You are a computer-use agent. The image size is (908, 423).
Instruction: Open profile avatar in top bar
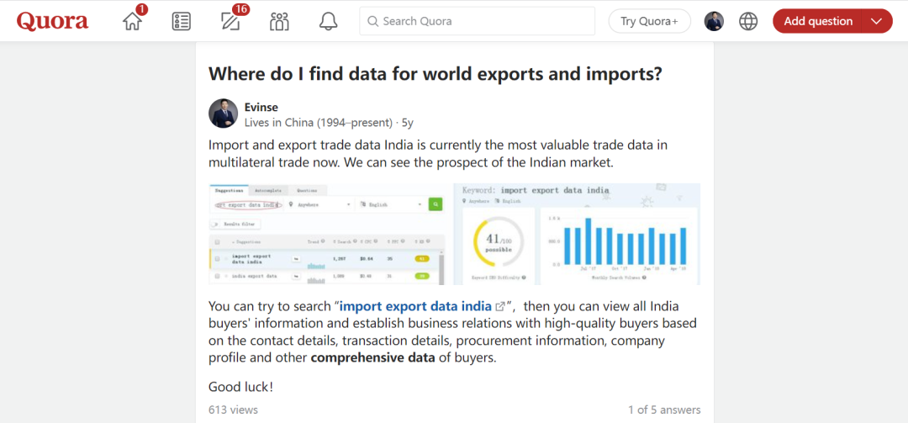pos(714,21)
